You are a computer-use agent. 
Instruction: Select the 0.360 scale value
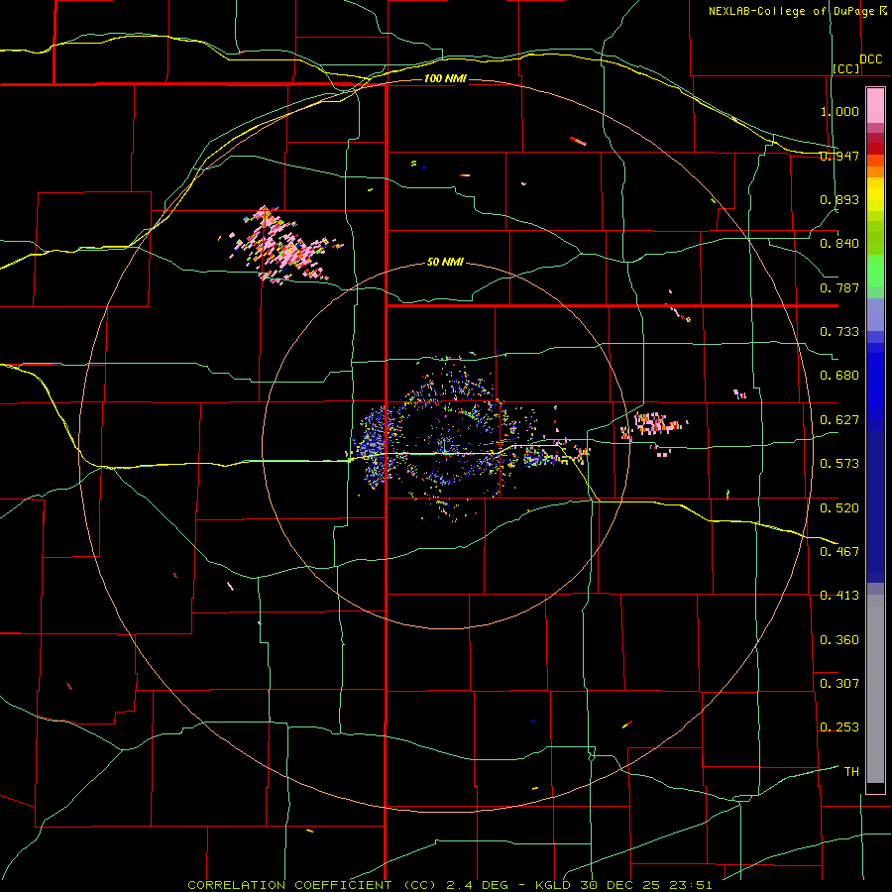click(x=839, y=639)
